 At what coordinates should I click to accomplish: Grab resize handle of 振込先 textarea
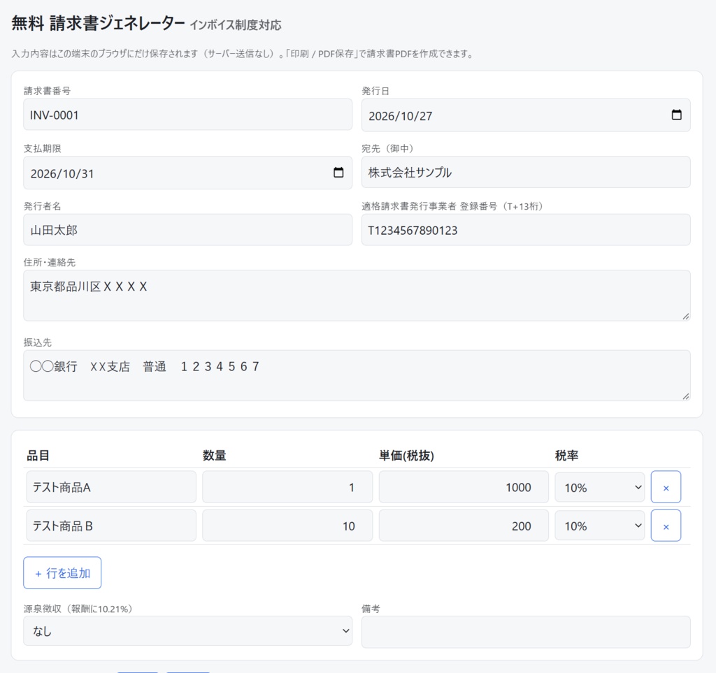pos(685,396)
